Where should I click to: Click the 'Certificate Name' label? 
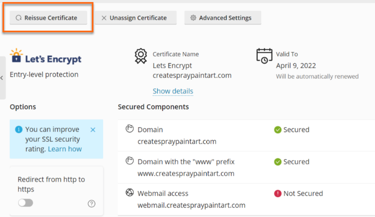tap(176, 54)
